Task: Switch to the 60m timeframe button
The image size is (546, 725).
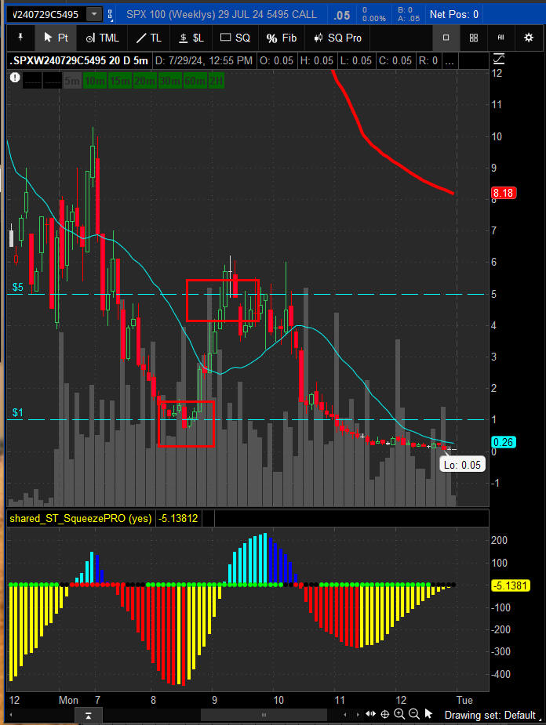Action: [195, 81]
